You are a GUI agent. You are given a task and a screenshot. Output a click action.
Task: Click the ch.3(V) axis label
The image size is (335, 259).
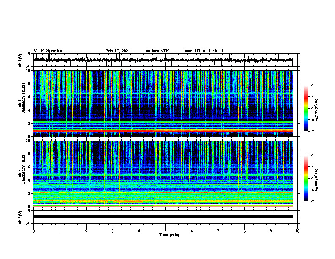tap(20, 218)
